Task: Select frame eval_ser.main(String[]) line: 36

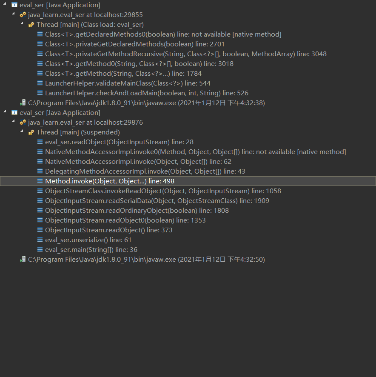Action: [x=91, y=250]
